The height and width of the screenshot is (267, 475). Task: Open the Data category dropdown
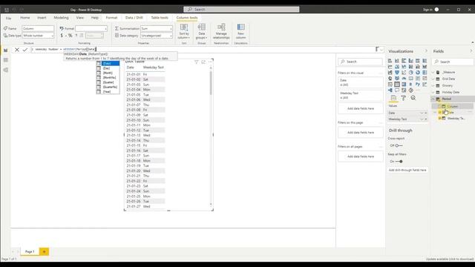tap(157, 36)
